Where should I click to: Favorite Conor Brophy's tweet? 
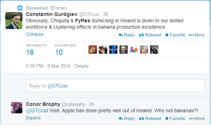point(175,118)
